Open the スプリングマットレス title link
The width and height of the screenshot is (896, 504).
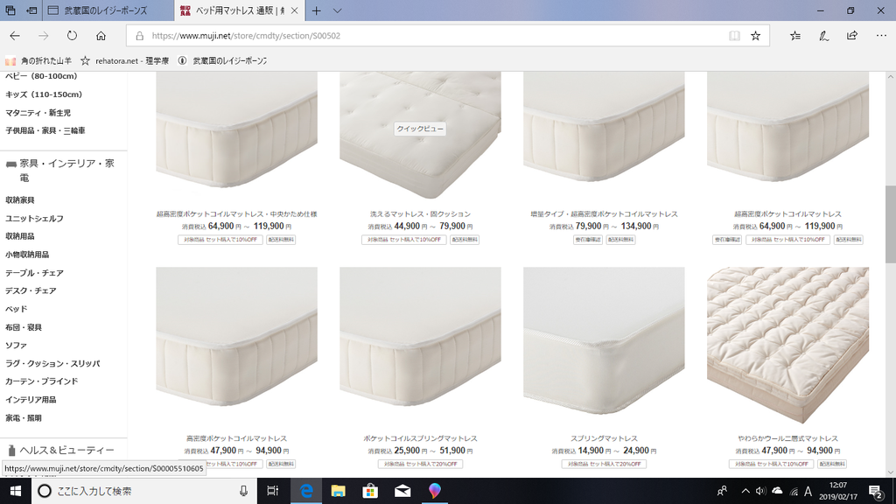click(604, 438)
